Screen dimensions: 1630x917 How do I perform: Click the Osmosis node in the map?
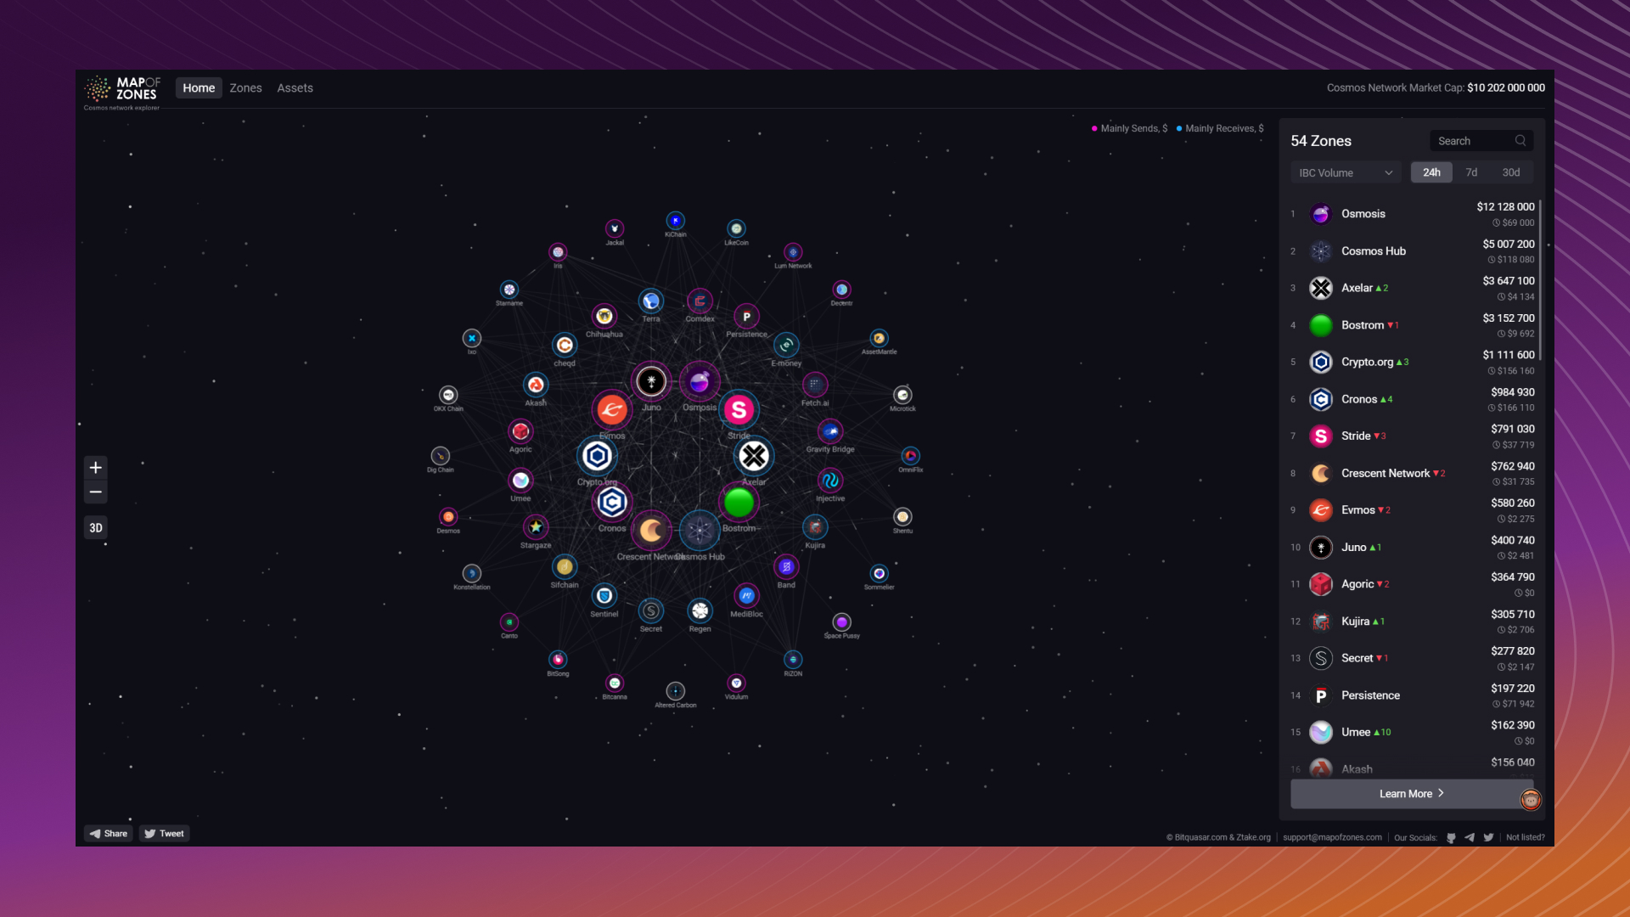click(x=700, y=383)
